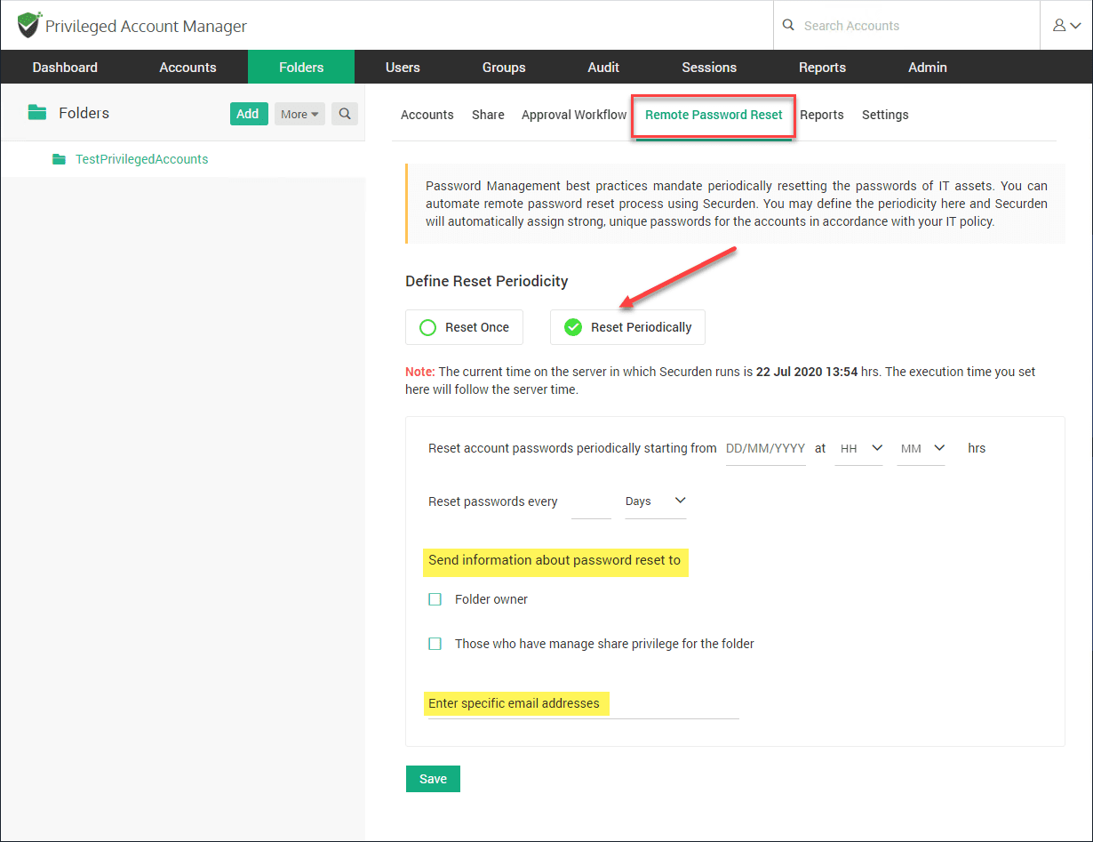Open the Approval Workflow tab
The image size is (1093, 842).
tap(574, 115)
